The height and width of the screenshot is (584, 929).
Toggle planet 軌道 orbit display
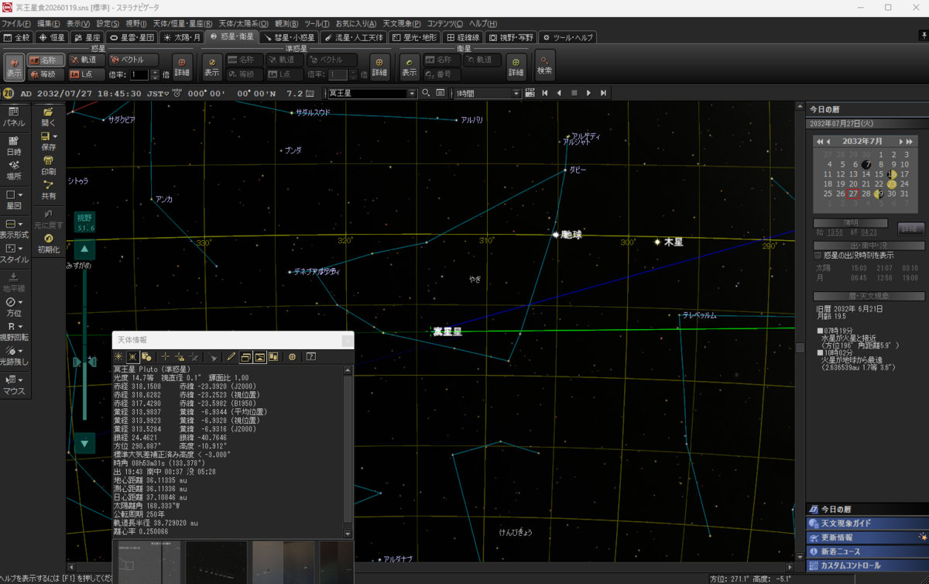click(x=85, y=60)
